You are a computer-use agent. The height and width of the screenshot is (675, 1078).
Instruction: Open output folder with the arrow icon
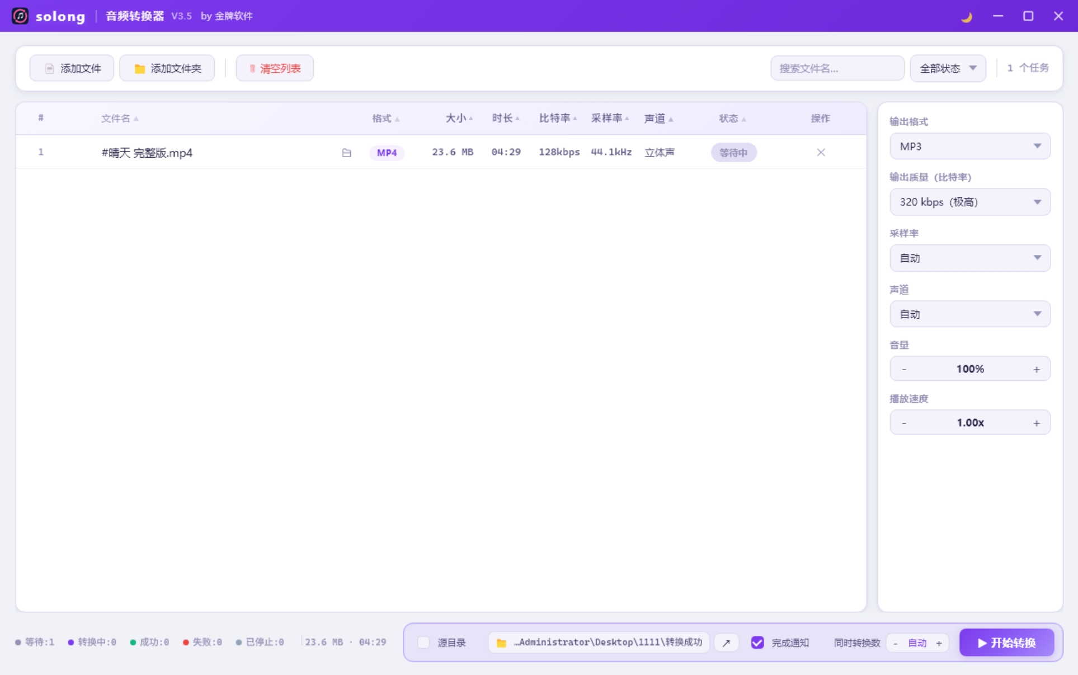(x=726, y=643)
